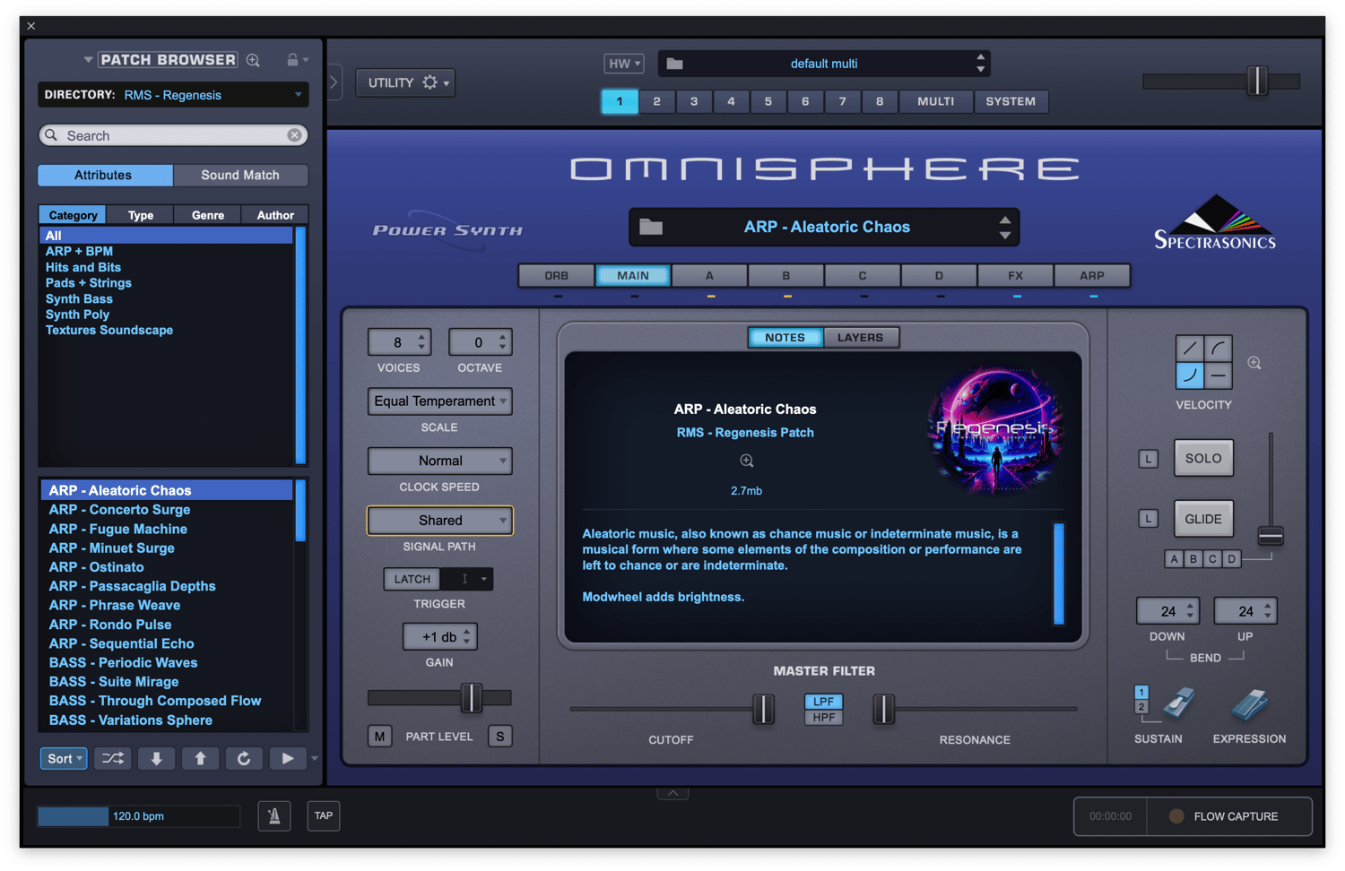Collapse the browser panel arrow
Viewport: 1345px width, 871px height.
334,82
